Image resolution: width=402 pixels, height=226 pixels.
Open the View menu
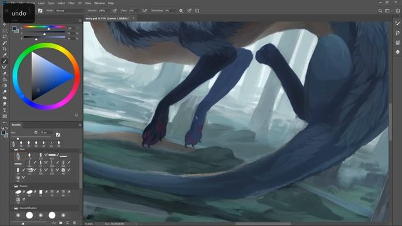tap(88, 3)
